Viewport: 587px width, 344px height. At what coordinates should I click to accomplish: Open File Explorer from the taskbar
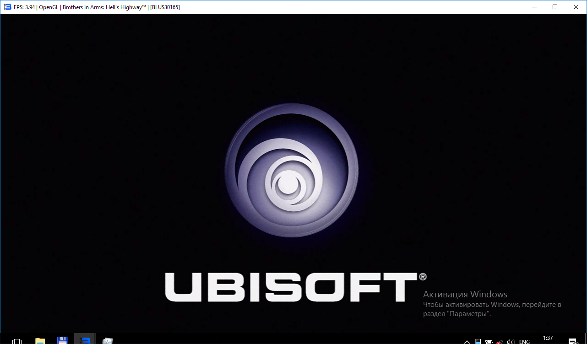click(40, 341)
